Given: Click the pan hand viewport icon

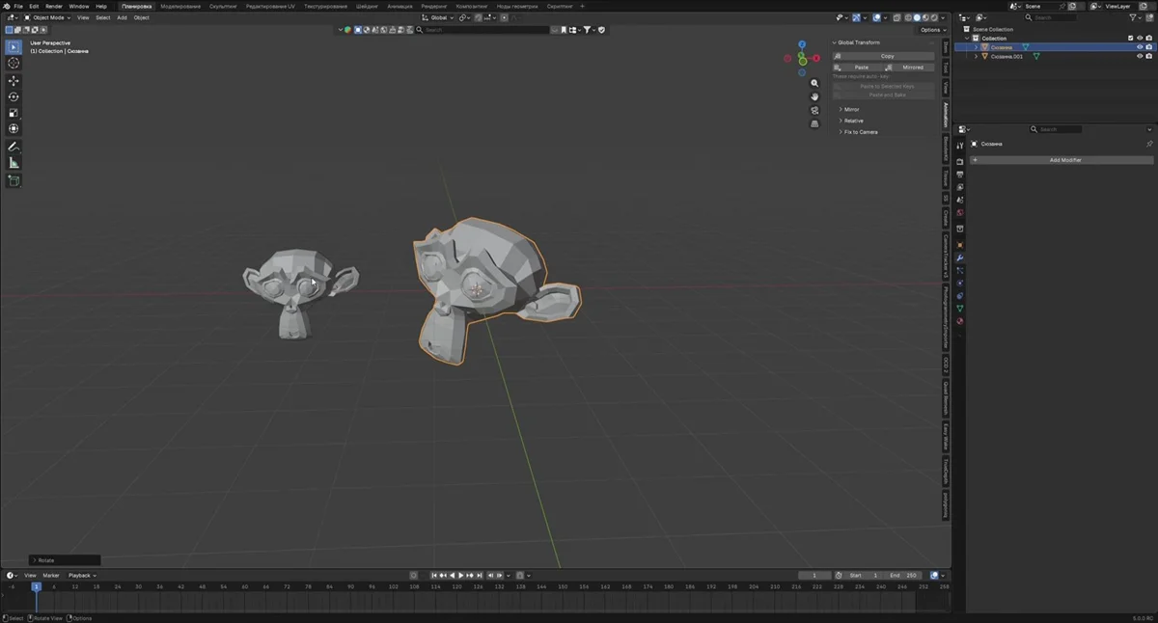Looking at the screenshot, I should [814, 96].
